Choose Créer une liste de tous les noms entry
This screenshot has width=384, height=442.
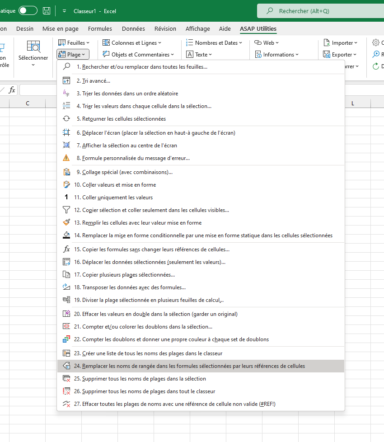(201, 353)
